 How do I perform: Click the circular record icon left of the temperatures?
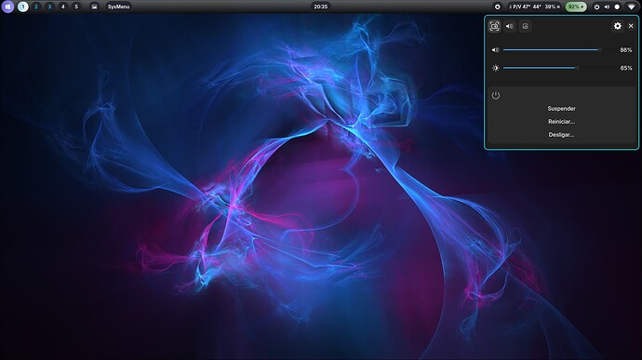tap(497, 7)
